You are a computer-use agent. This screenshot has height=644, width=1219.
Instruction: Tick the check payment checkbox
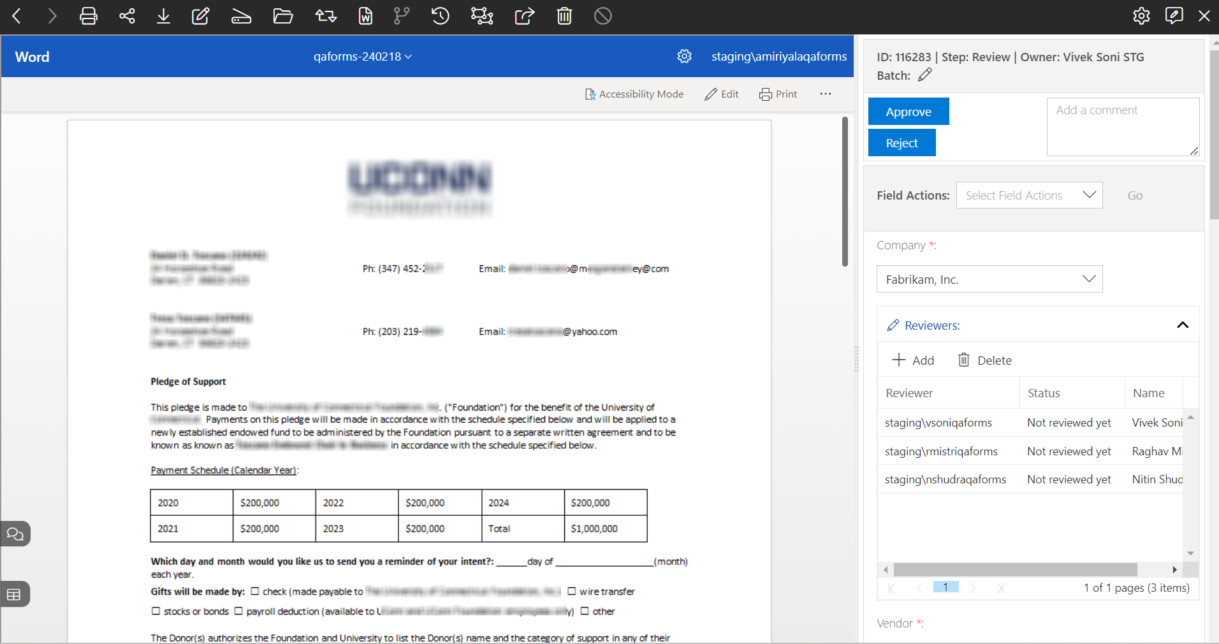(255, 591)
